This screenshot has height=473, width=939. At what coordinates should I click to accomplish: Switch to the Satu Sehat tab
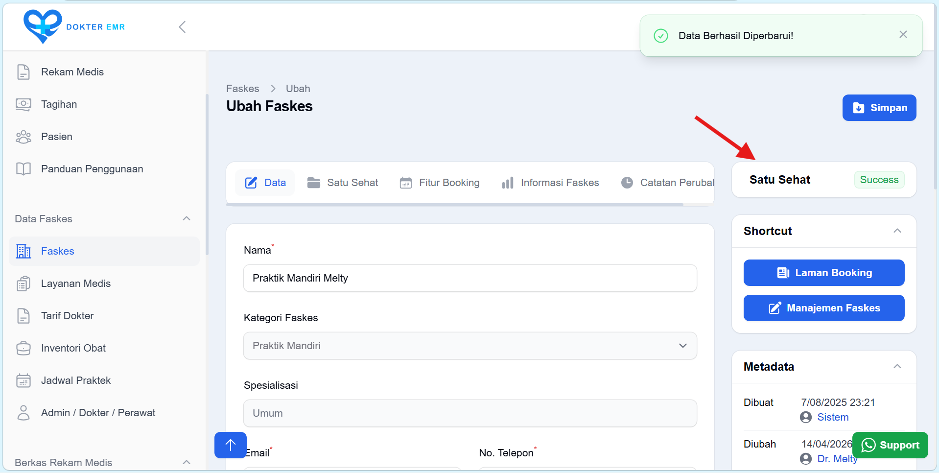[343, 183]
